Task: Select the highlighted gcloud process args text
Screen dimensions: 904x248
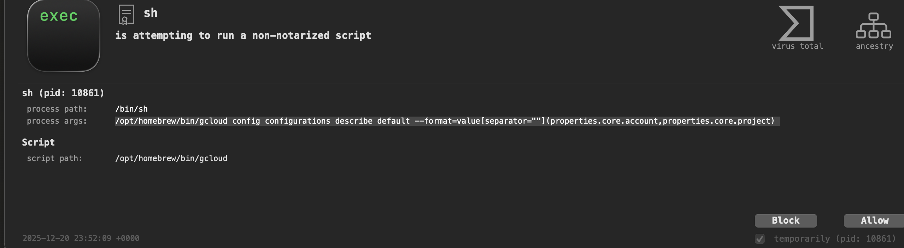Action: pyautogui.click(x=445, y=121)
